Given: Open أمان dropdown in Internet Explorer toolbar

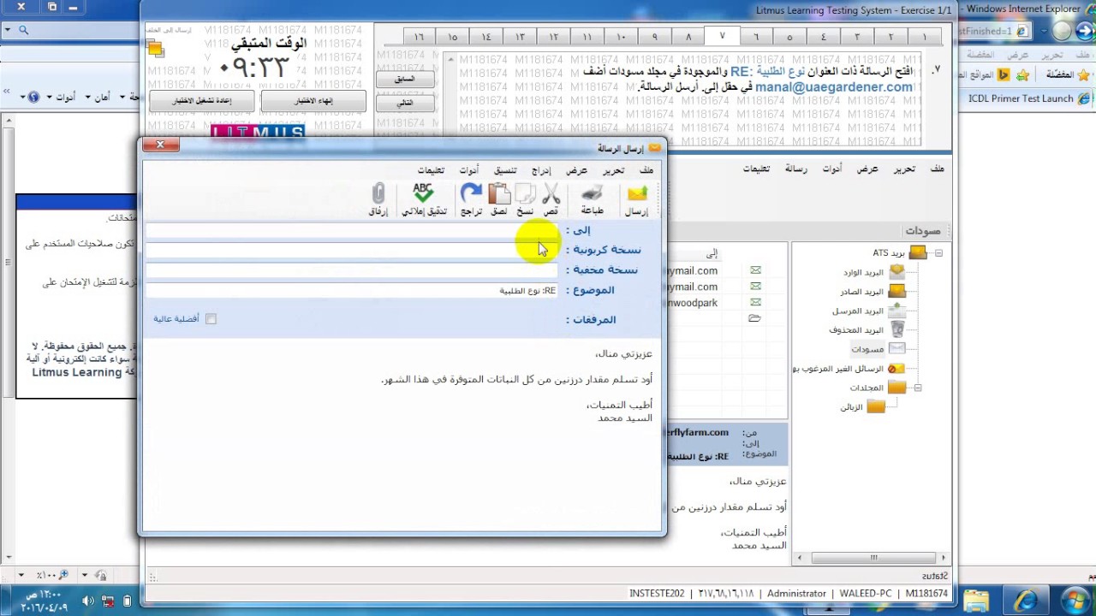Looking at the screenshot, I should [x=96, y=98].
